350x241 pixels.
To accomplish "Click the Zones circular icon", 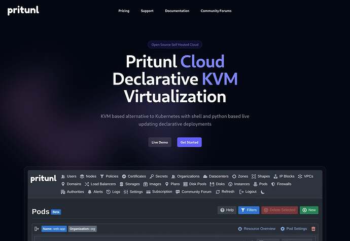I will 234,176.
